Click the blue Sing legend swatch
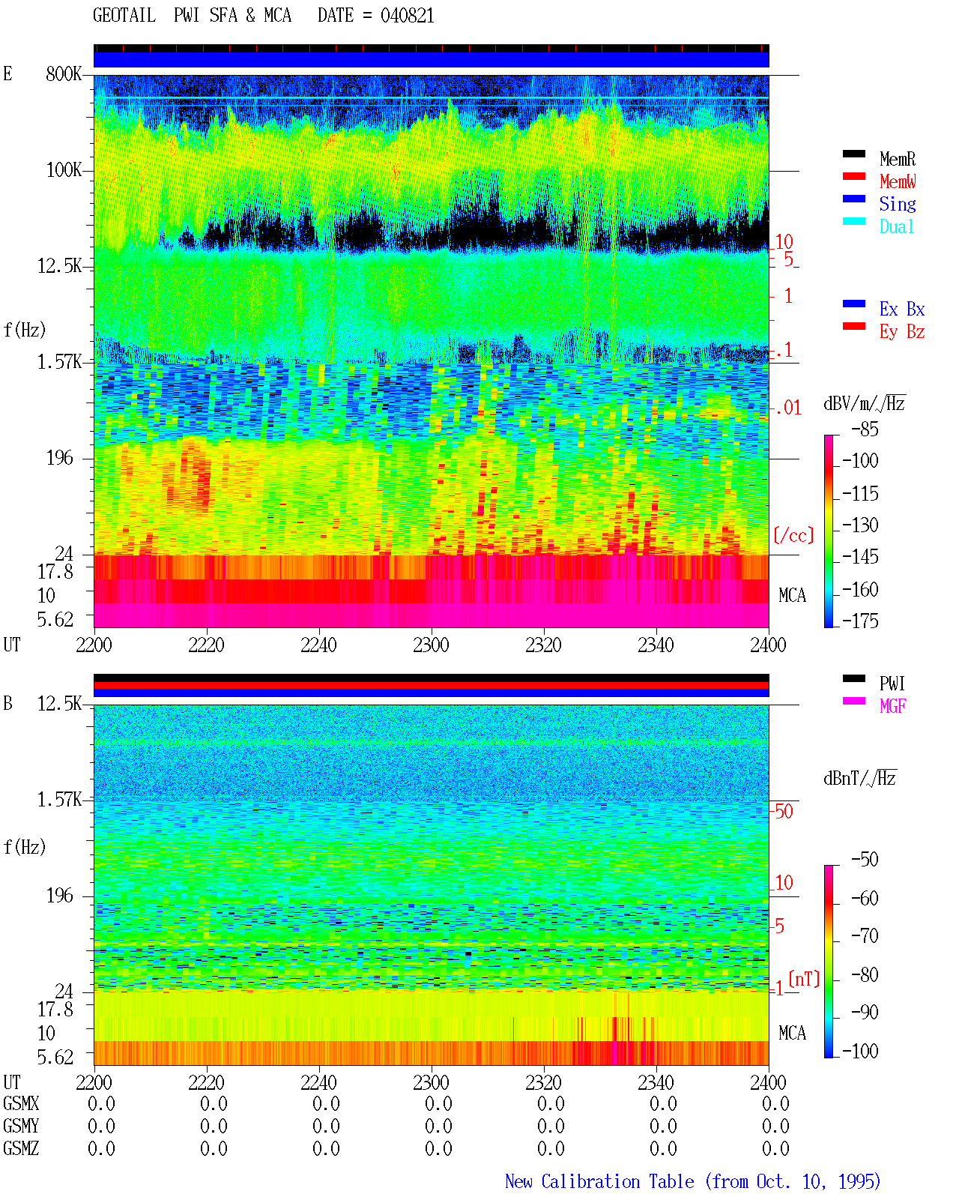959x1194 pixels. 853,199
